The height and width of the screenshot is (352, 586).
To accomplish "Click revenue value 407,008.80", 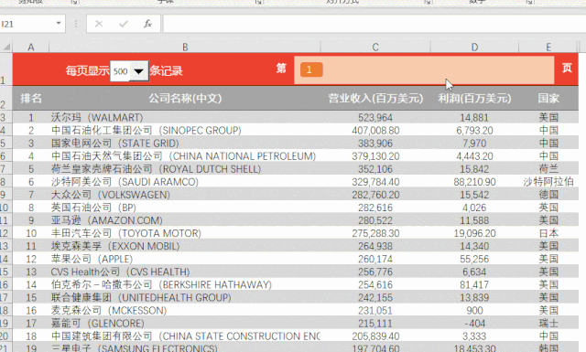I will pyautogui.click(x=375, y=130).
